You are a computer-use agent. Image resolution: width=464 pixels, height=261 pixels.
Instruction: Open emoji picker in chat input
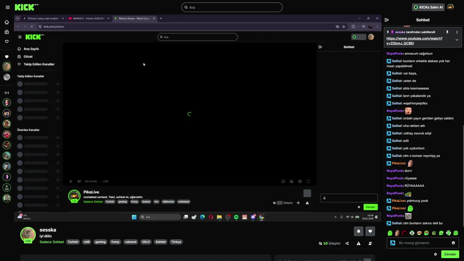(453, 243)
